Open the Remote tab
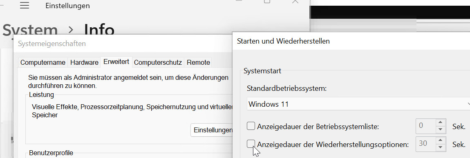The image size is (470, 158). [198, 63]
